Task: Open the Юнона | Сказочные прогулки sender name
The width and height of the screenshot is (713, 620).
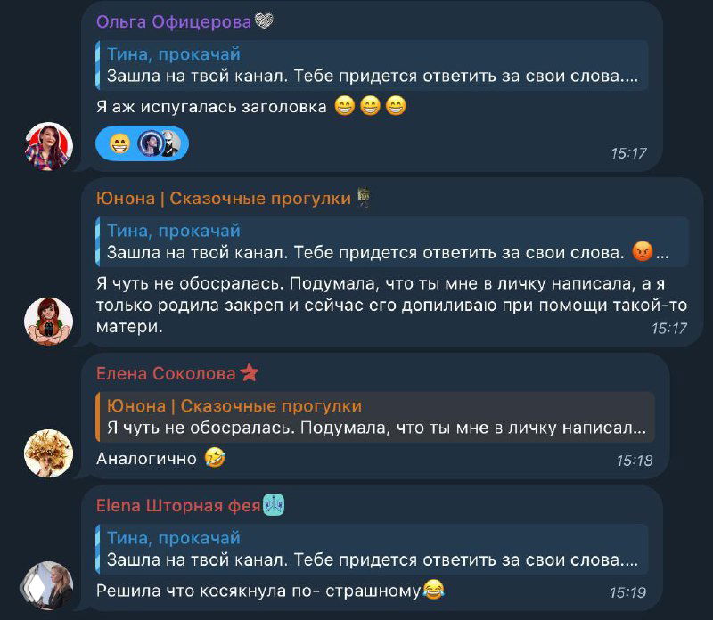Action: pos(224,198)
